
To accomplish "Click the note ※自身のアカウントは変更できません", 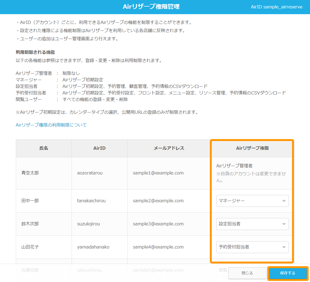I will pos(251,177).
